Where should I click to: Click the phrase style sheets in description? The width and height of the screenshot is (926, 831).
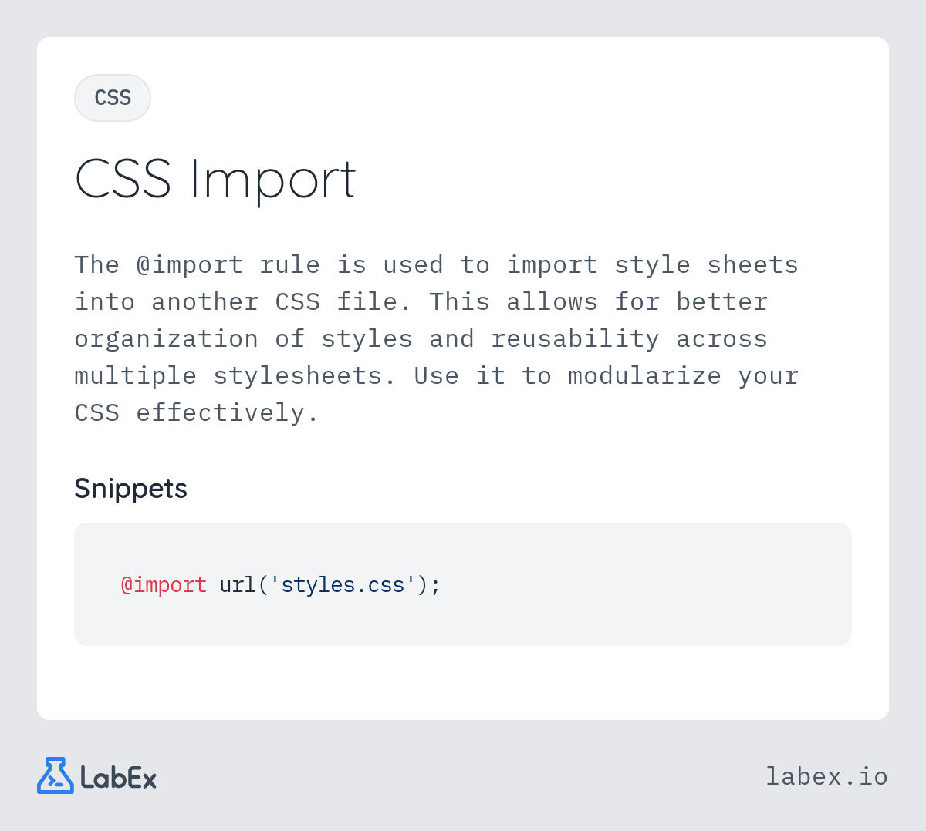tap(706, 265)
